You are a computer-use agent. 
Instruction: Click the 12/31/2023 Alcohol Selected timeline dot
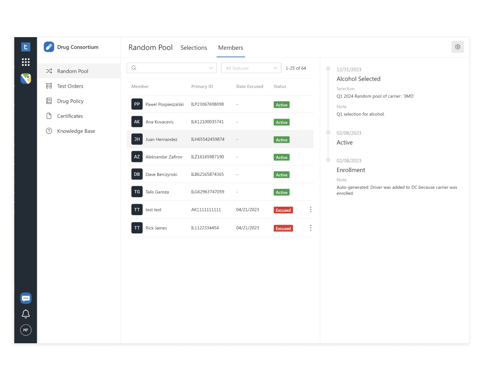[x=328, y=69]
